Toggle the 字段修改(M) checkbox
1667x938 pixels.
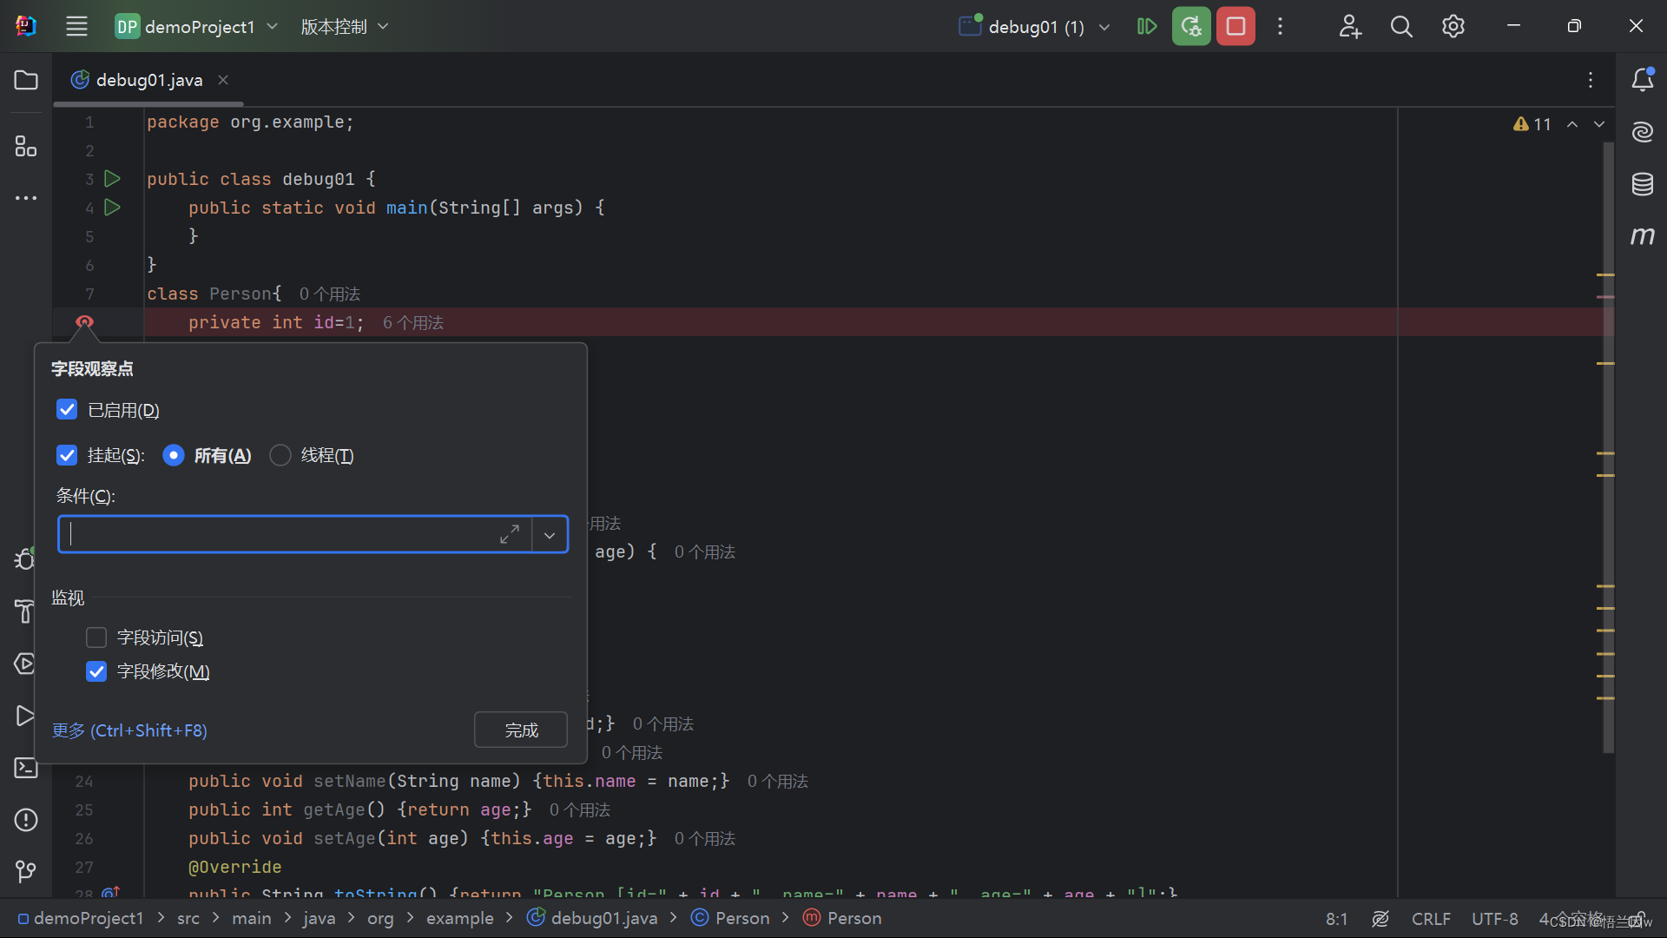(96, 671)
